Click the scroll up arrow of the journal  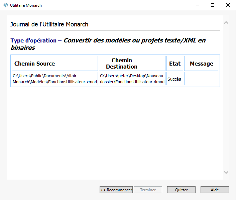coord(226,23)
